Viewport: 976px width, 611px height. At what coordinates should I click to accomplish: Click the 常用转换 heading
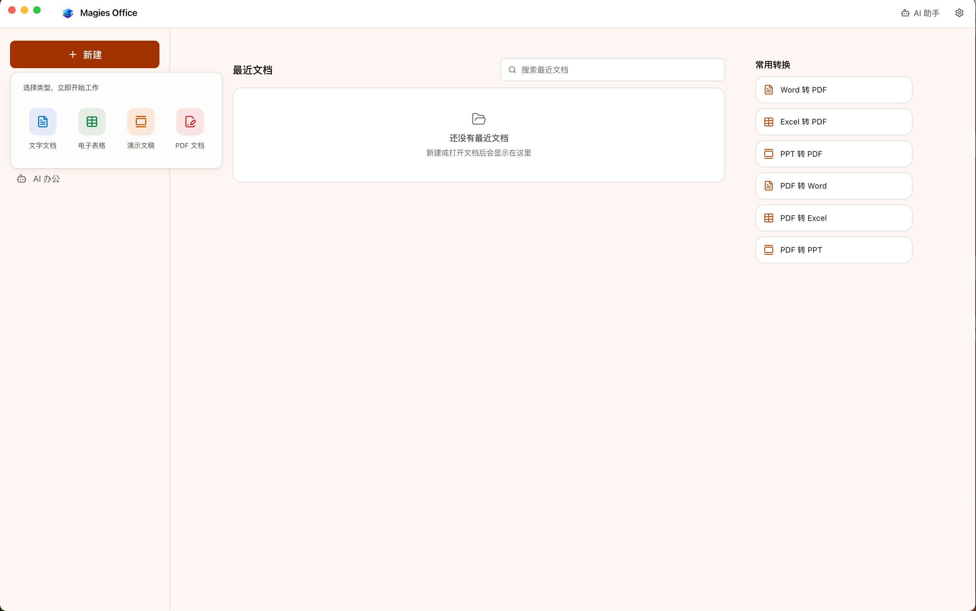click(773, 65)
